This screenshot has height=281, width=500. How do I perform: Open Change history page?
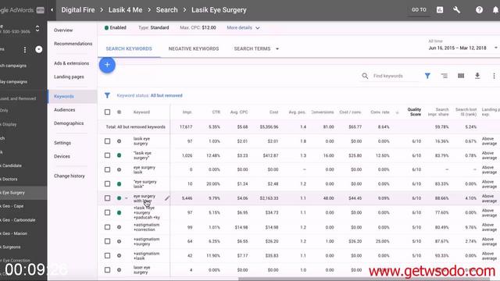(70, 176)
